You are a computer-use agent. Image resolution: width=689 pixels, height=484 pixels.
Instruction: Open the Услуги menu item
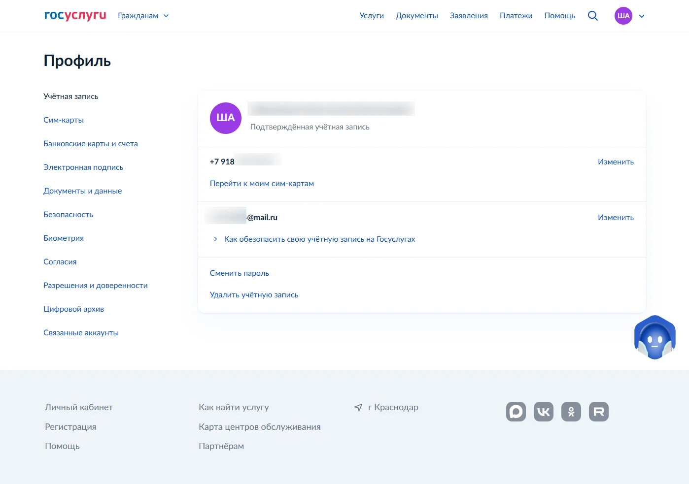[x=372, y=16]
